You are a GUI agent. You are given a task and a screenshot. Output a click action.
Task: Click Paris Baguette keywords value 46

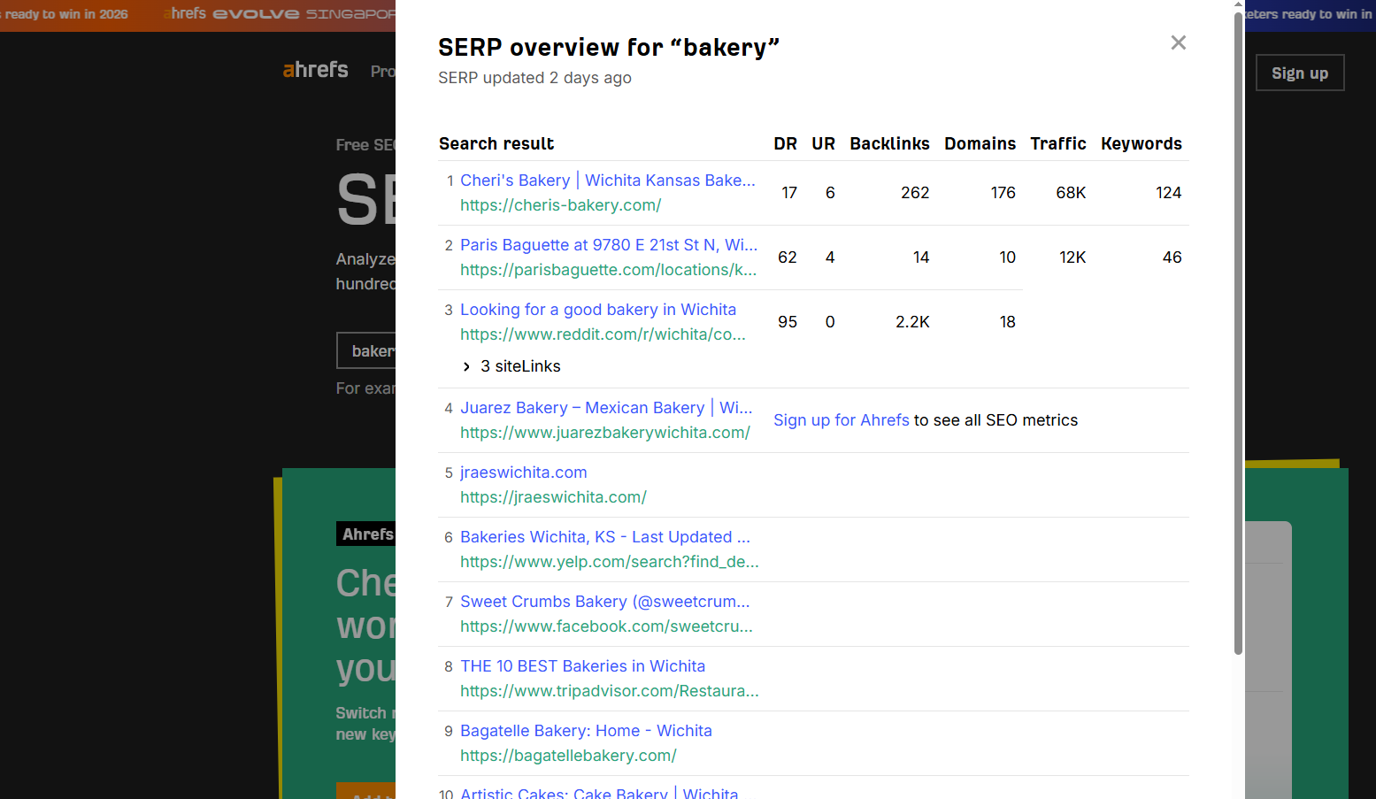[1172, 257]
